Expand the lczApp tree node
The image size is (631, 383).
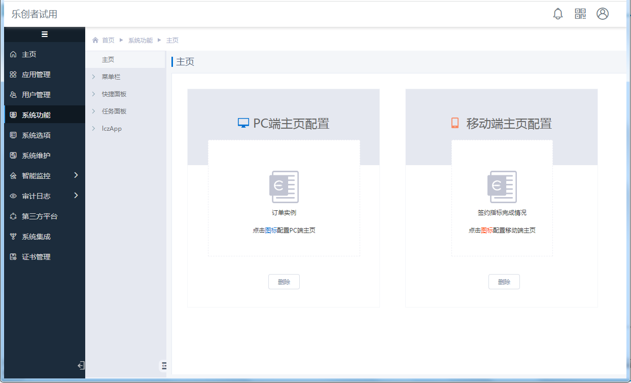tap(94, 129)
